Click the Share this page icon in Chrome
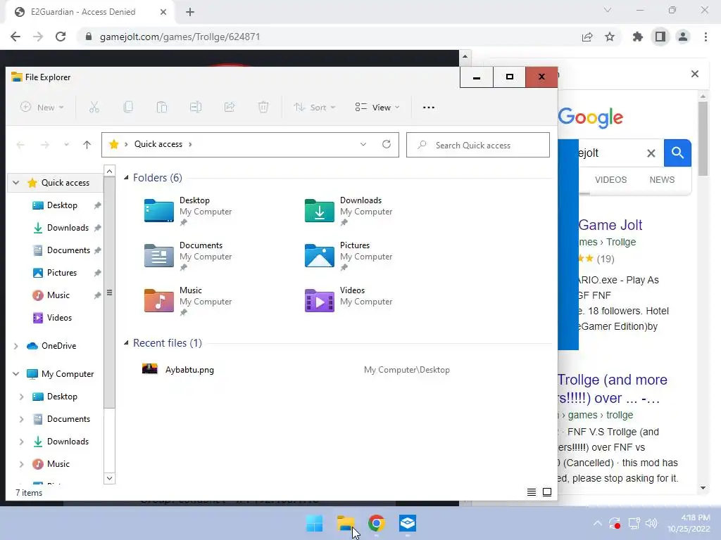Image resolution: width=721 pixels, height=540 pixels. coord(587,37)
